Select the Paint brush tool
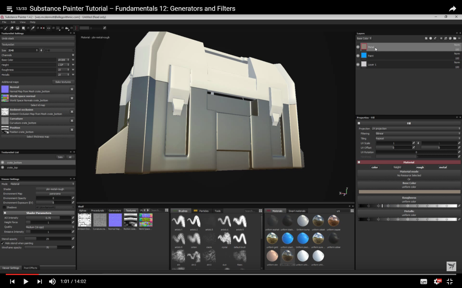Image resolution: width=462 pixels, height=288 pixels. click(x=6, y=28)
